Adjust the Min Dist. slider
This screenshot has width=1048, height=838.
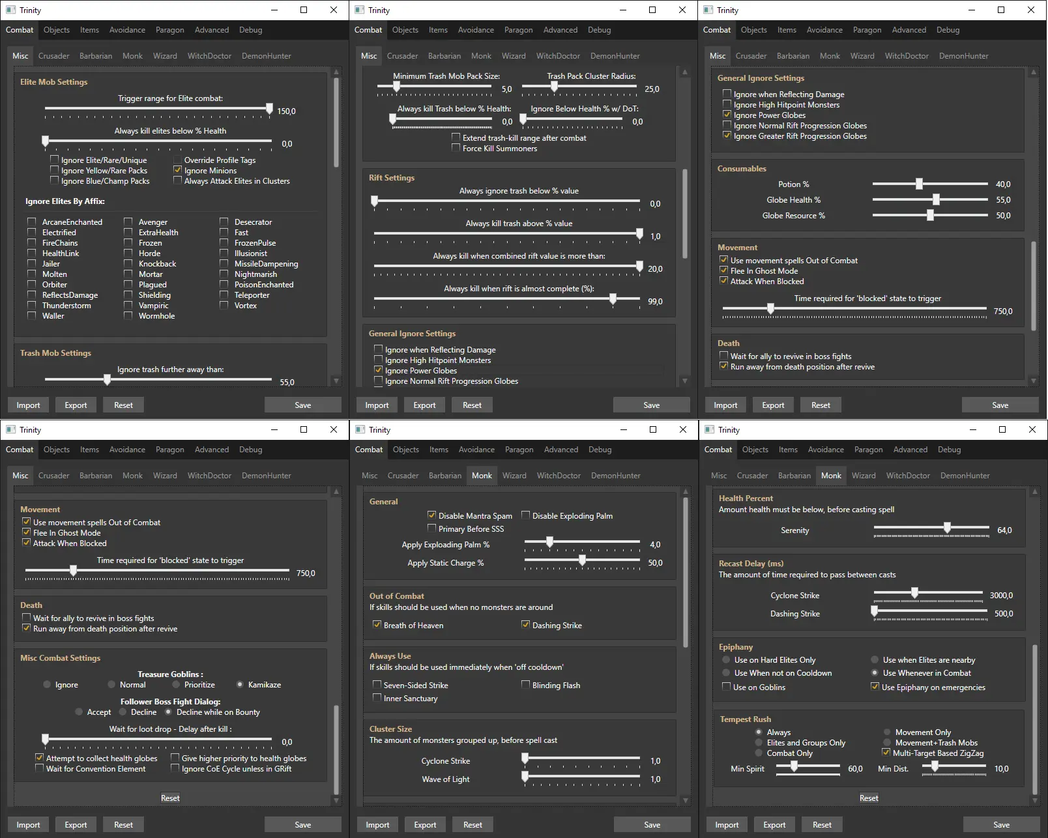(x=954, y=768)
